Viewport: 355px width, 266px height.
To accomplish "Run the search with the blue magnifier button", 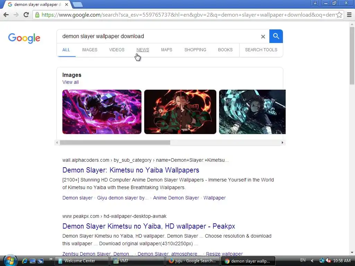I will tap(276, 36).
